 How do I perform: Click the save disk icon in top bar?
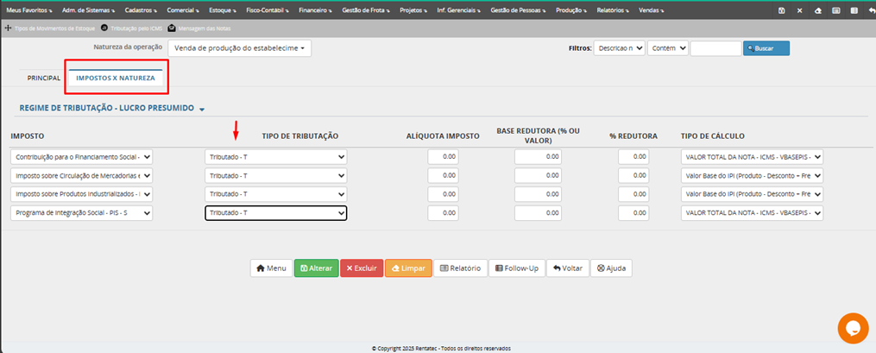pos(781,10)
